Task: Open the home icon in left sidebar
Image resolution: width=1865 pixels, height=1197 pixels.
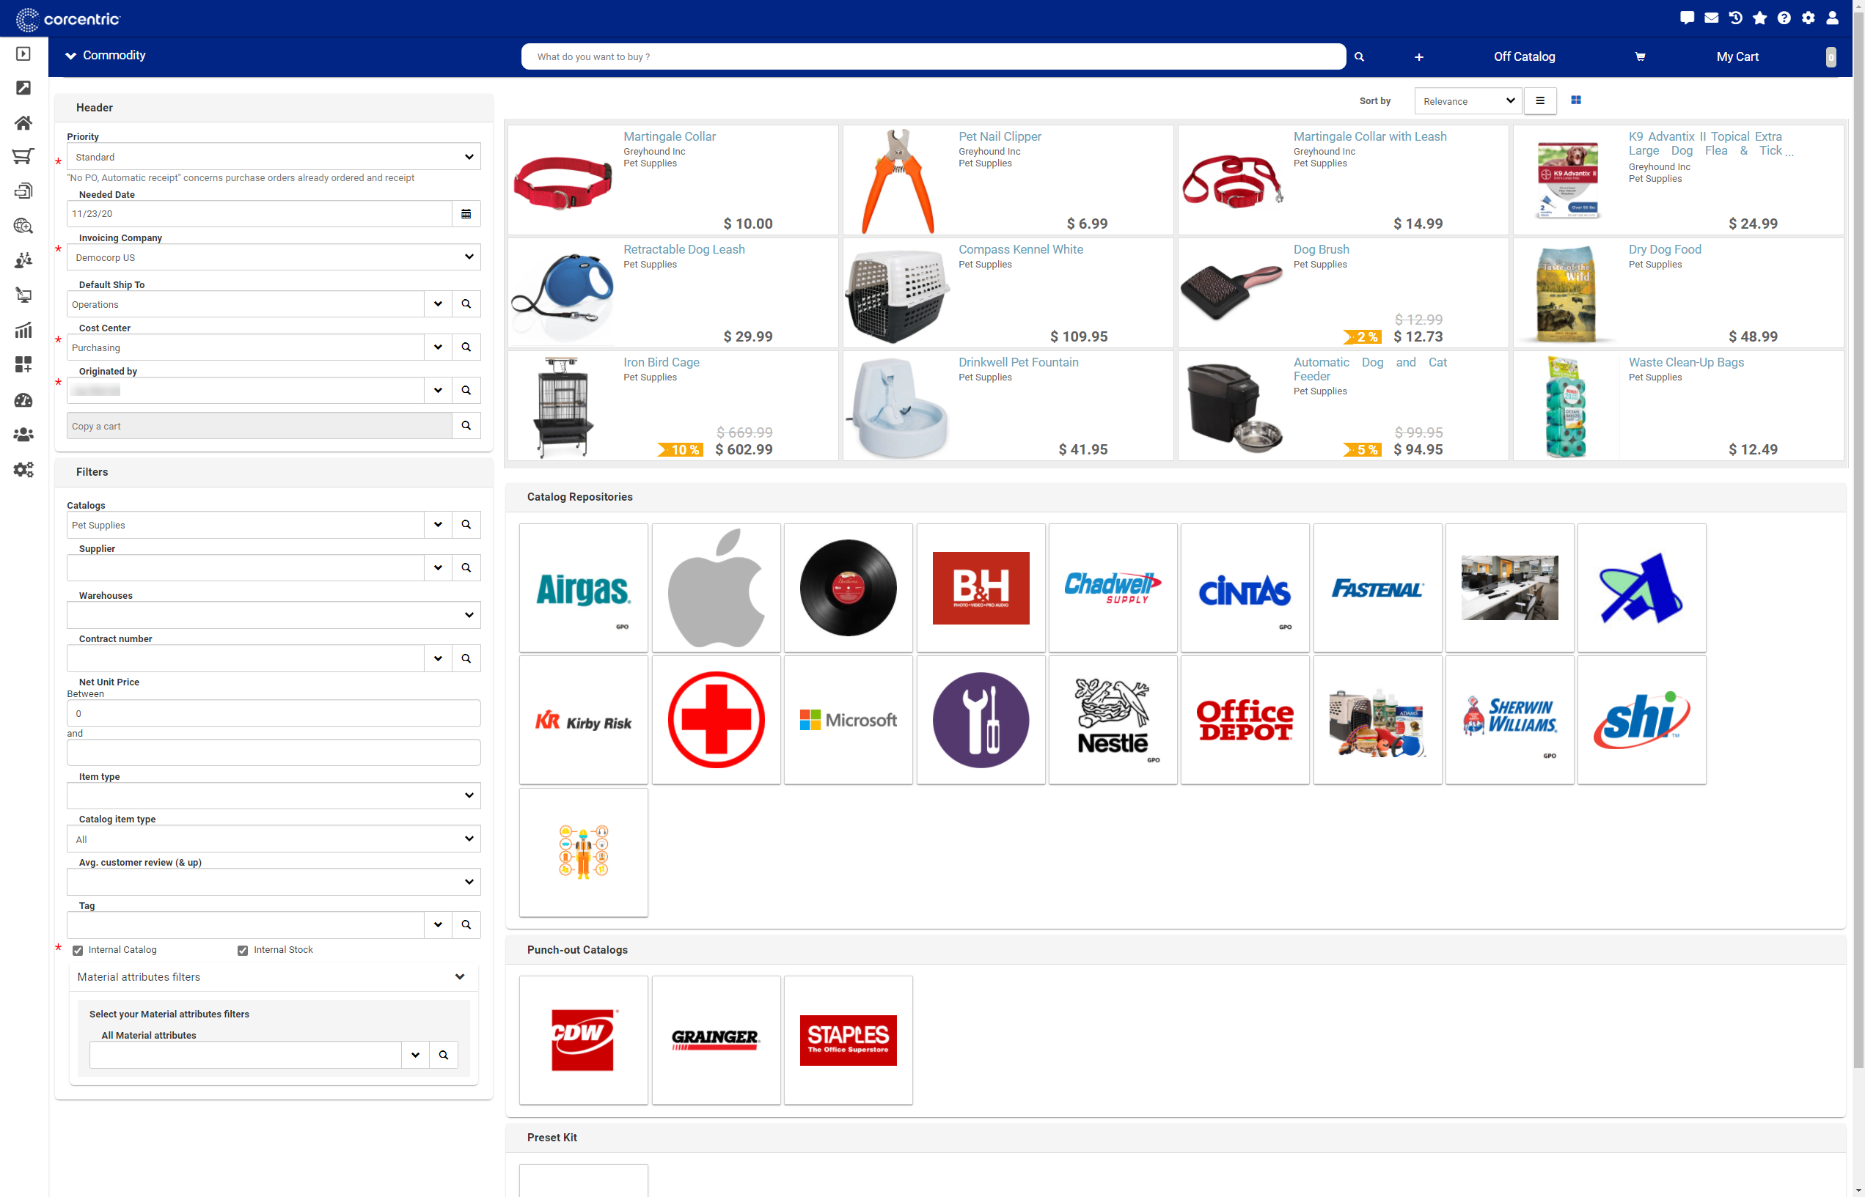Action: tap(23, 123)
